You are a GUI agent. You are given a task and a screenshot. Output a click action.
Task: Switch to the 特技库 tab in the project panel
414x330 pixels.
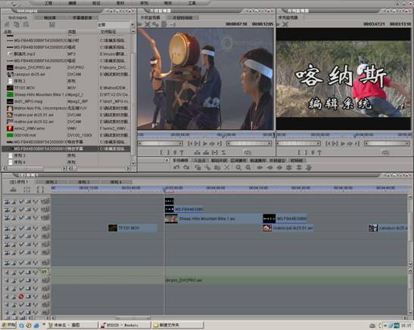(50, 17)
